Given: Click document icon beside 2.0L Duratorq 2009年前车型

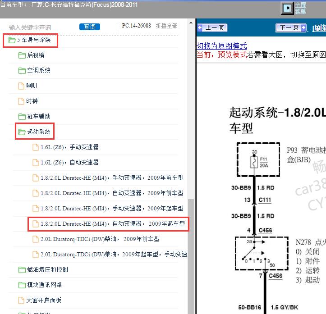Looking at the screenshot, I should [36, 239].
